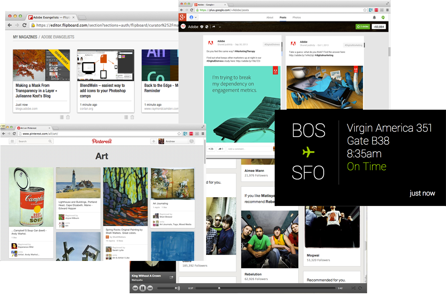Select the Adobe Evangelists Flipboard tab
The height and width of the screenshot is (295, 446).
pos(51,17)
